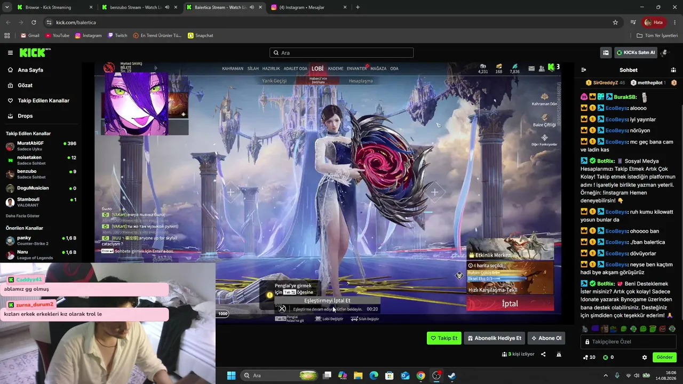Viewport: 683px width, 384px height.
Task: Open the browser tab search dropdown
Action: click(7, 7)
